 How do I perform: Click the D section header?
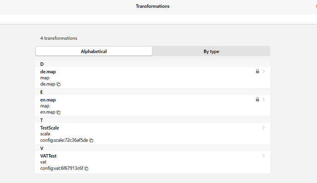42,64
